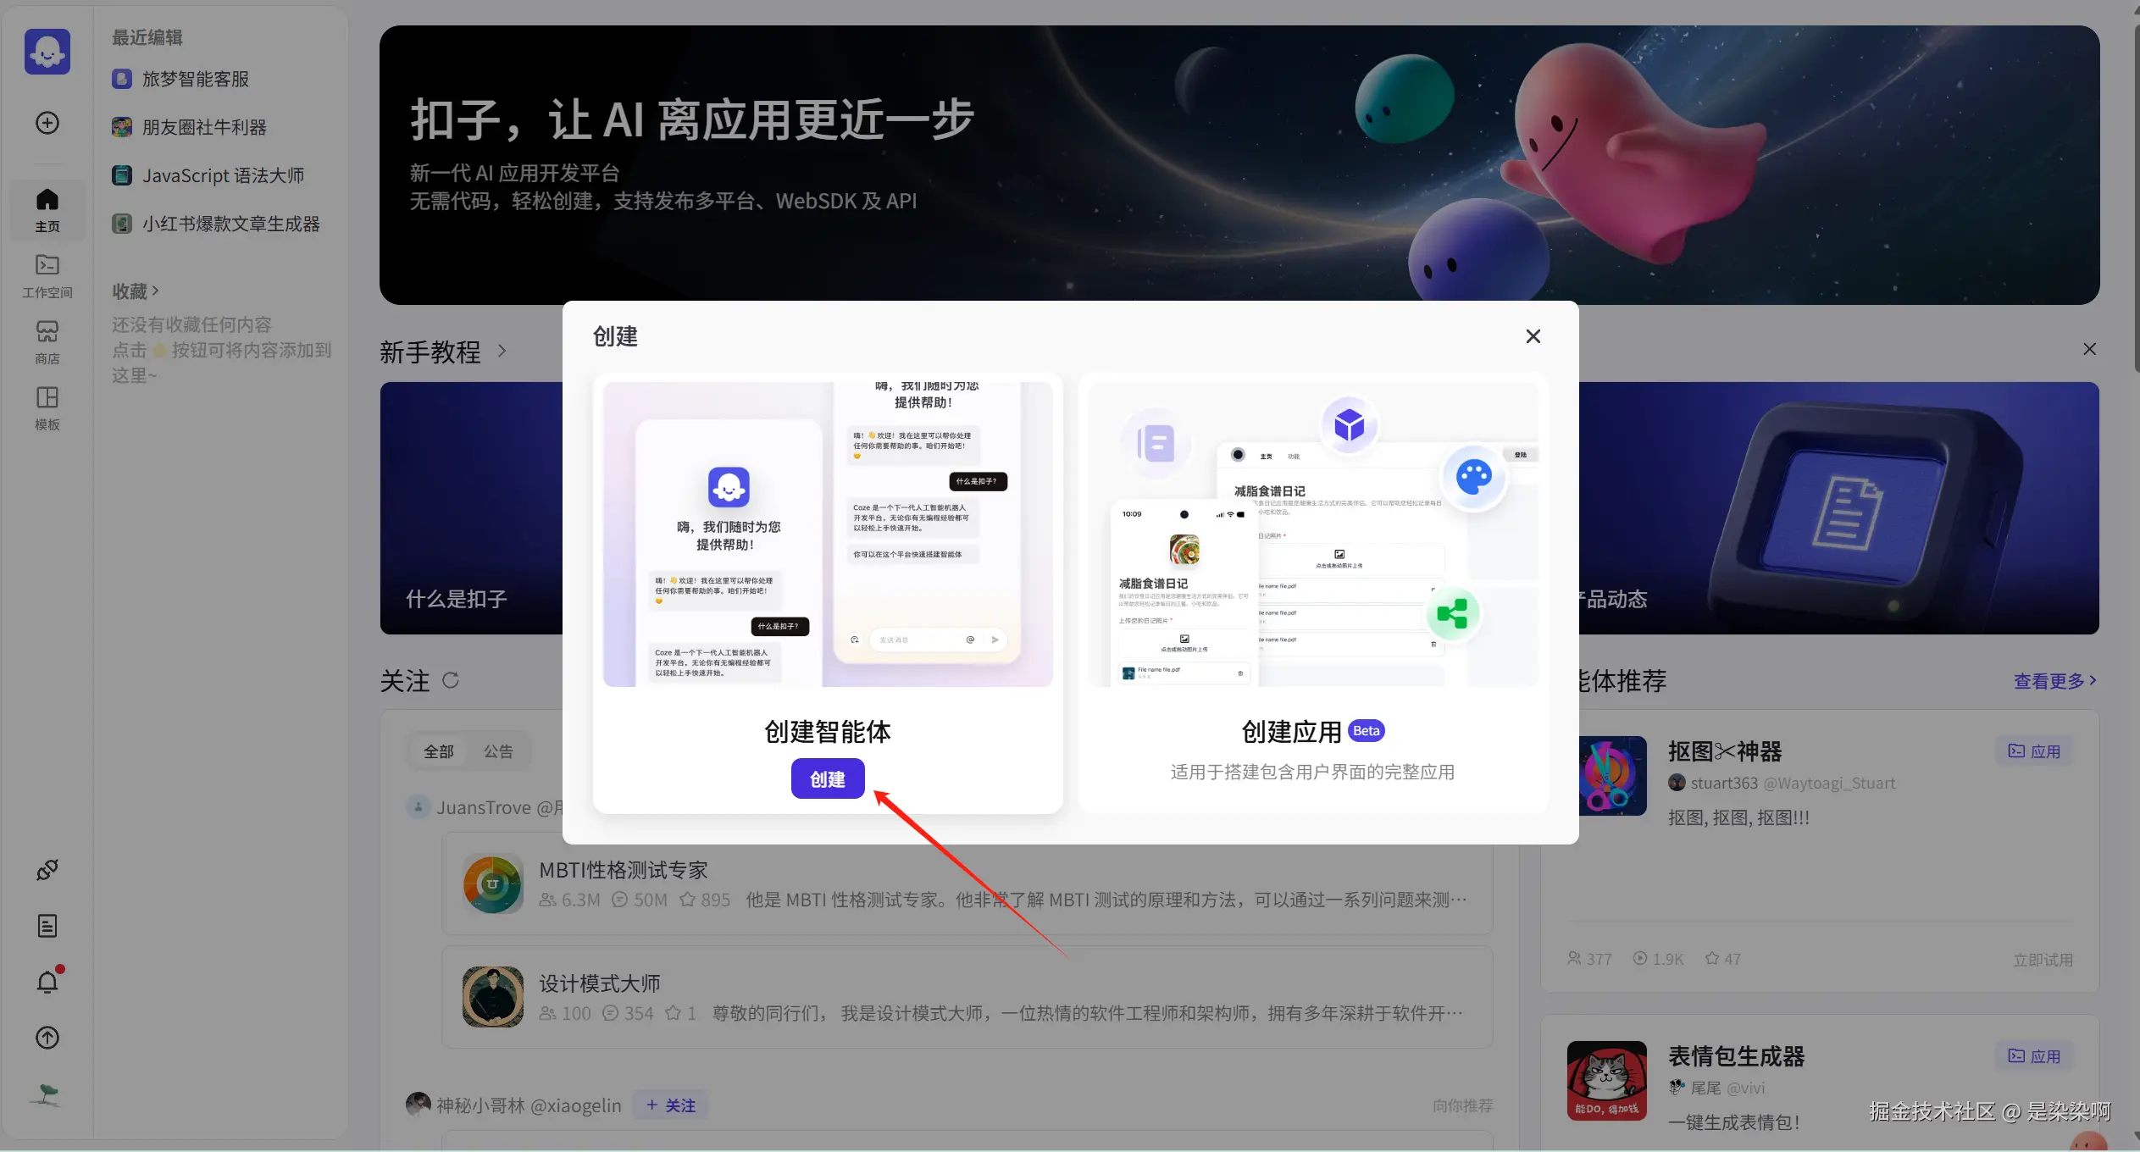
Task: Open 工作空间 from the sidebar
Action: [x=47, y=274]
